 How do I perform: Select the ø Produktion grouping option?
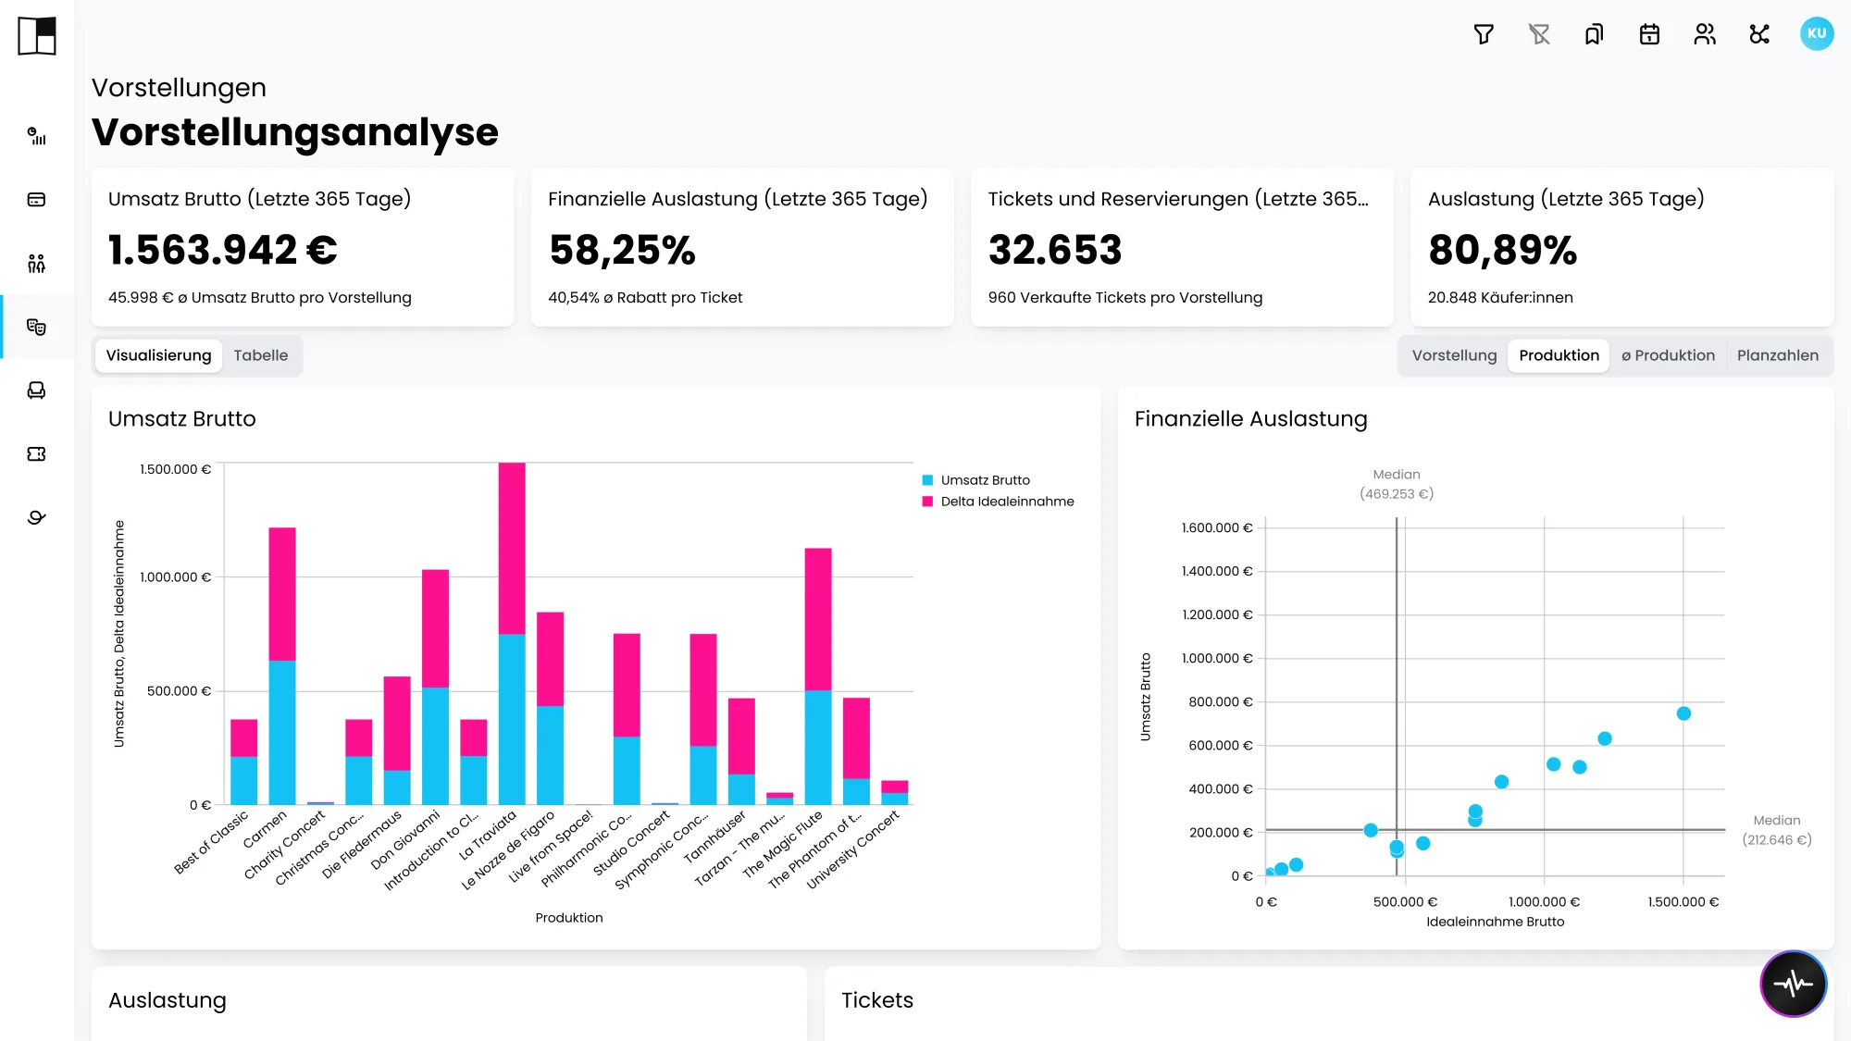(x=1668, y=355)
